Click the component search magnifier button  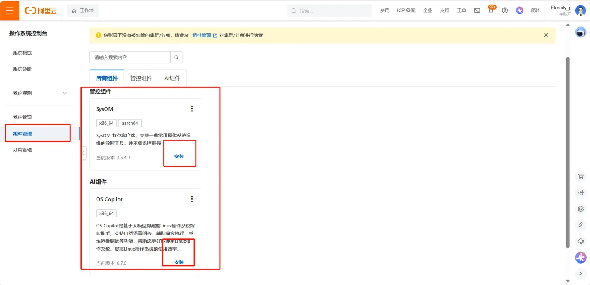click(x=177, y=58)
